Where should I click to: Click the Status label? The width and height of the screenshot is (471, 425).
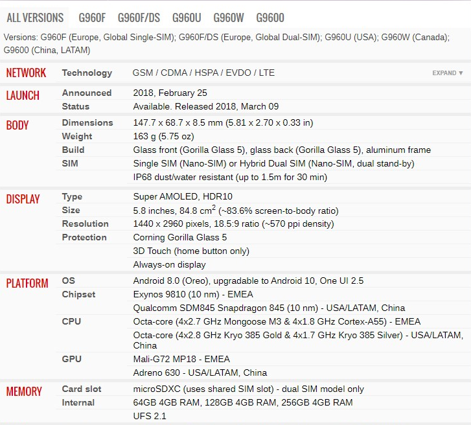[x=75, y=106]
